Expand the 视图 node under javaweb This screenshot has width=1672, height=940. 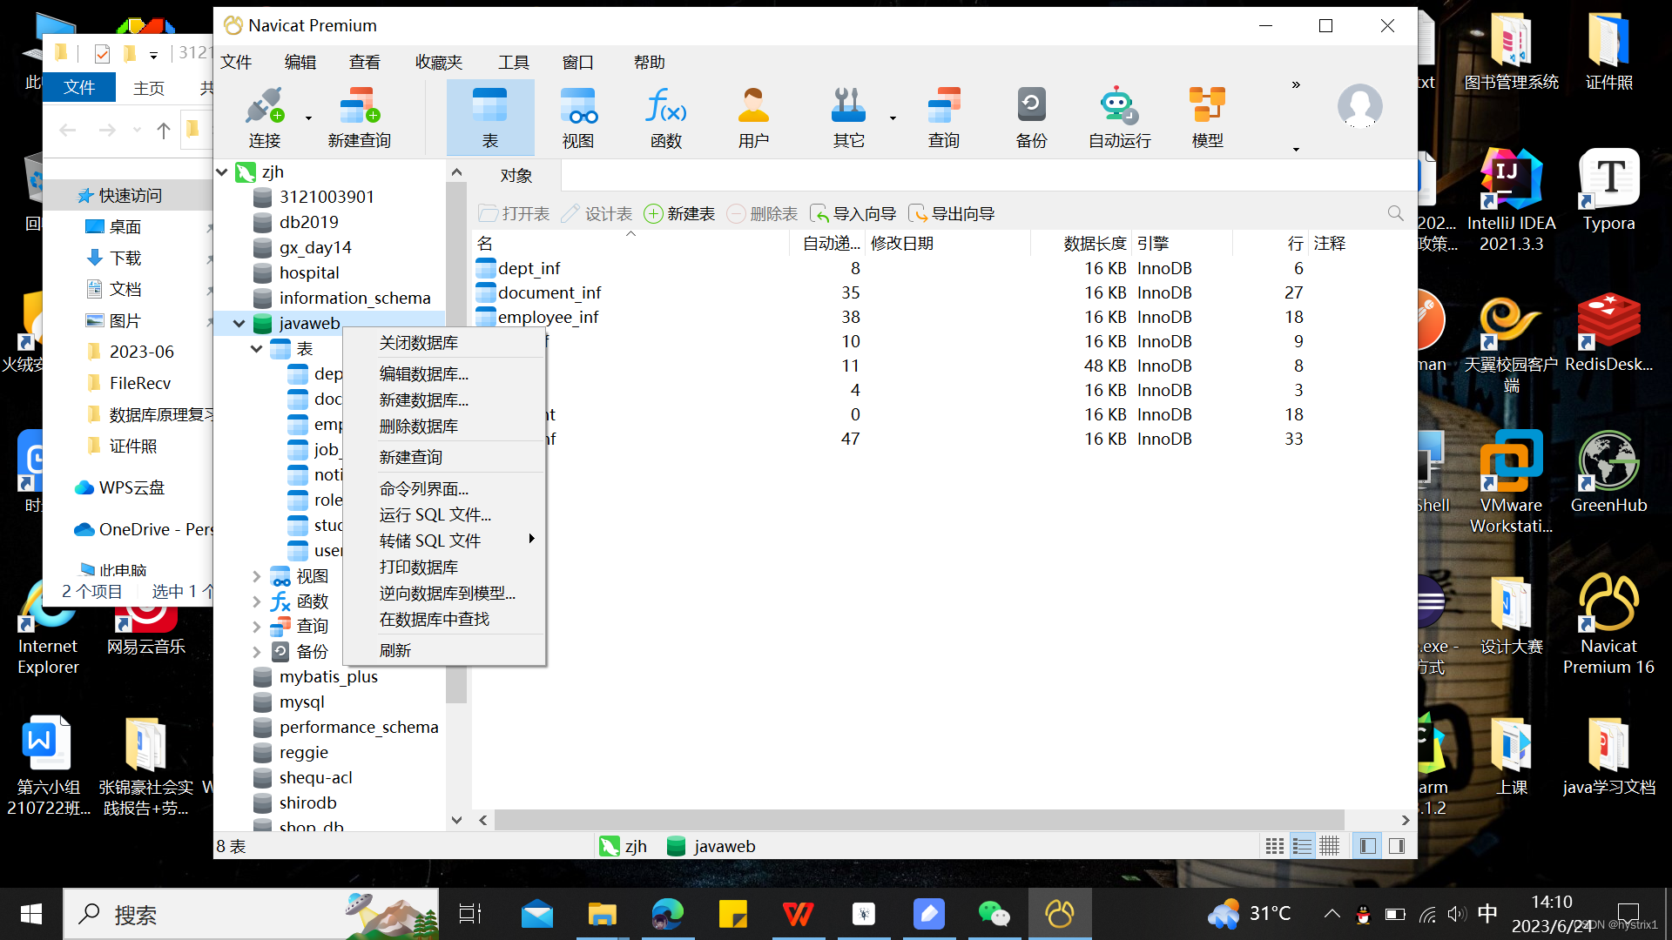click(256, 576)
